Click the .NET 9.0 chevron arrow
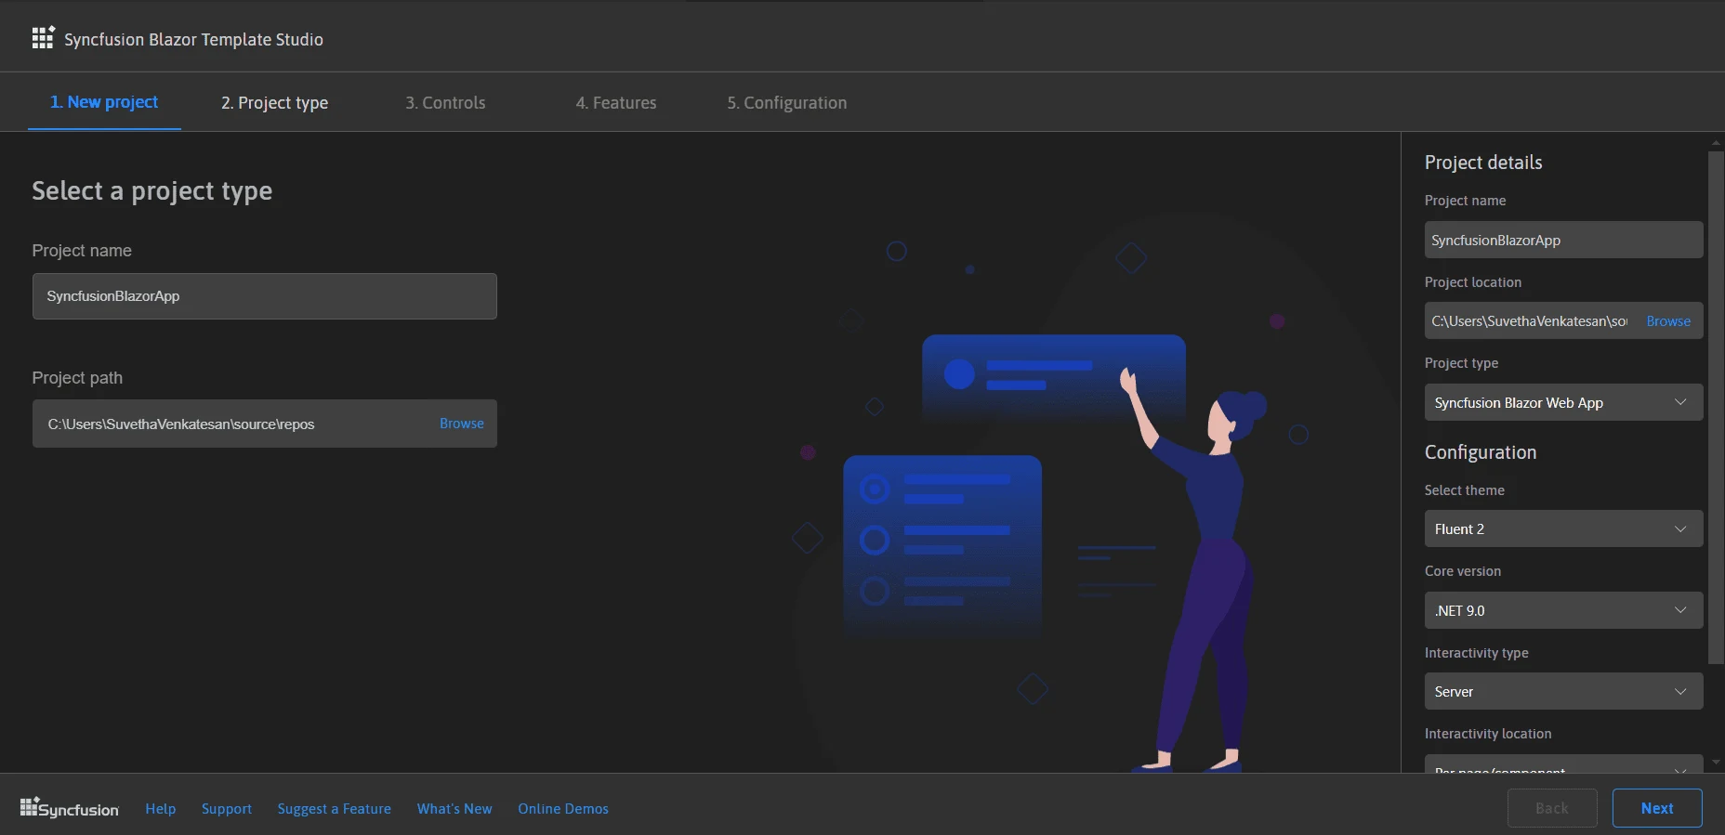 coord(1680,610)
